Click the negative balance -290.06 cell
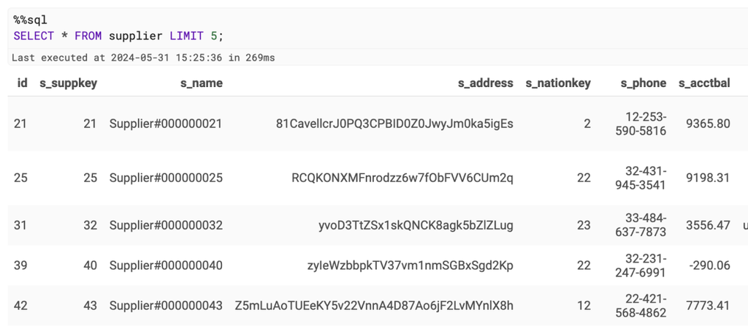Screen dimensions: 748x332 tap(709, 265)
